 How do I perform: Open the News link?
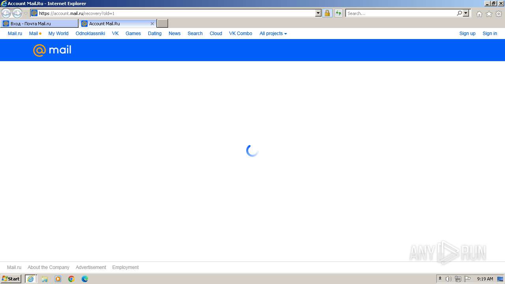coord(174,34)
